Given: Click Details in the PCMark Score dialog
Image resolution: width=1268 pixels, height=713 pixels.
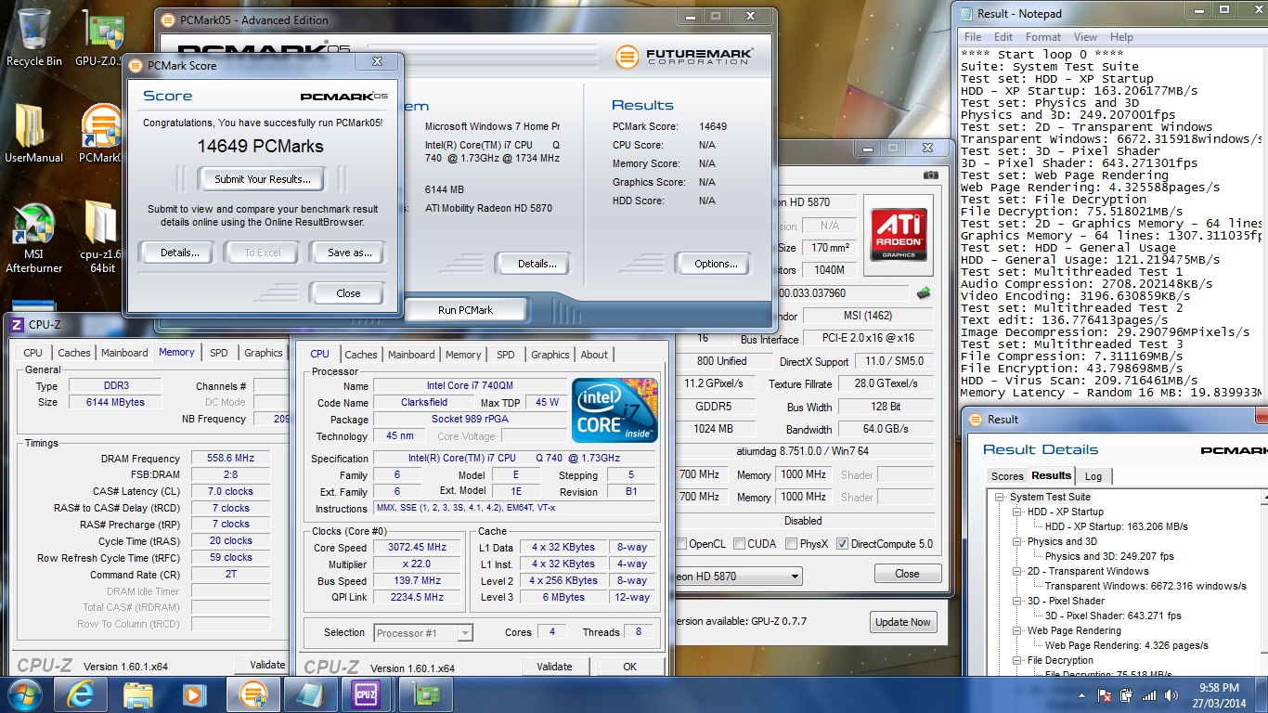Looking at the screenshot, I should 179,253.
